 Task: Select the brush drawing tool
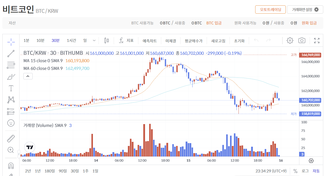[11, 77]
